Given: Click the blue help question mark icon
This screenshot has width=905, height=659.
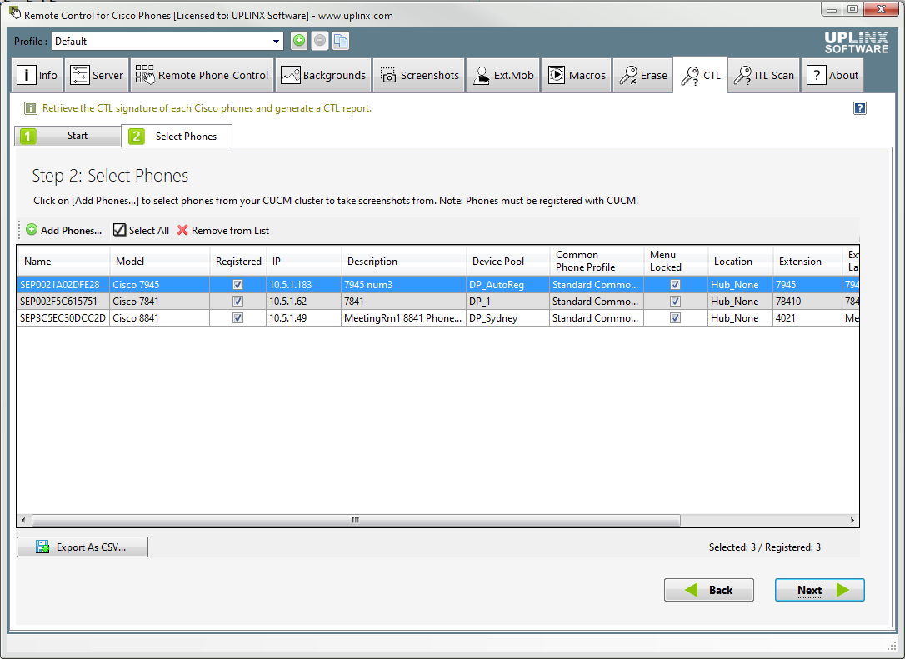Looking at the screenshot, I should [x=859, y=108].
